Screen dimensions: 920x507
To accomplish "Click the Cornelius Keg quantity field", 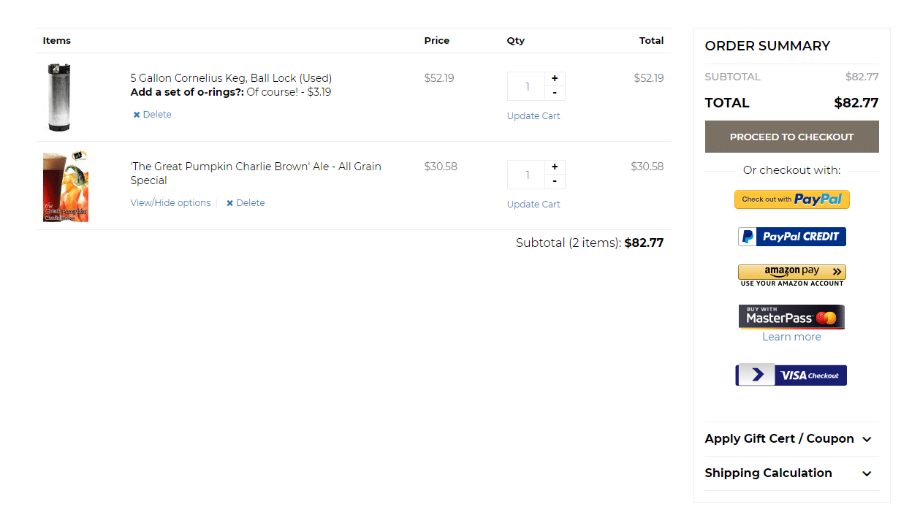I will click(527, 86).
